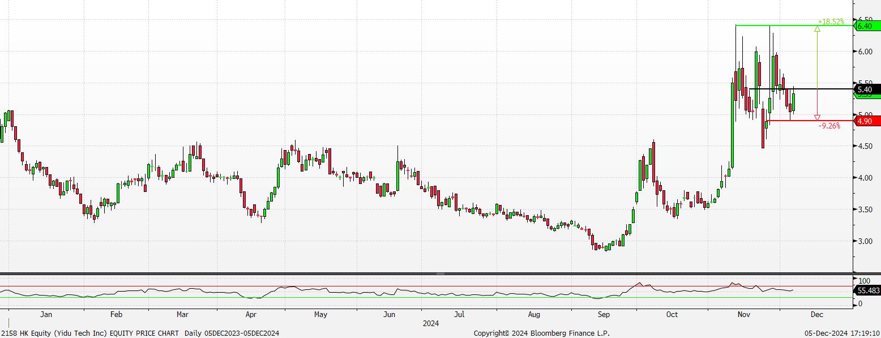Click the 3.00 tick on the price axis

point(864,241)
